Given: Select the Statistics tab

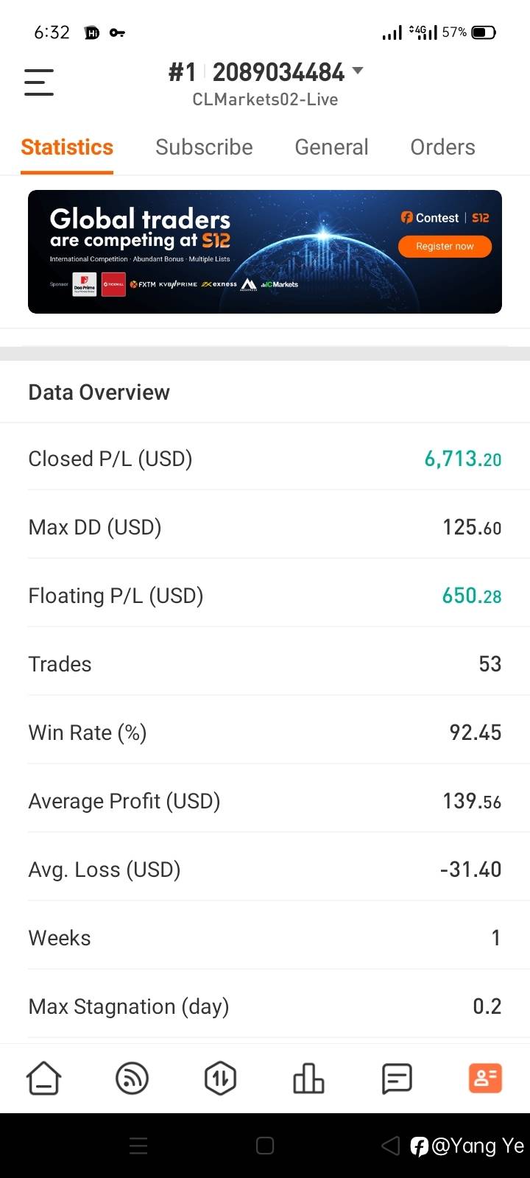Looking at the screenshot, I should pos(67,147).
